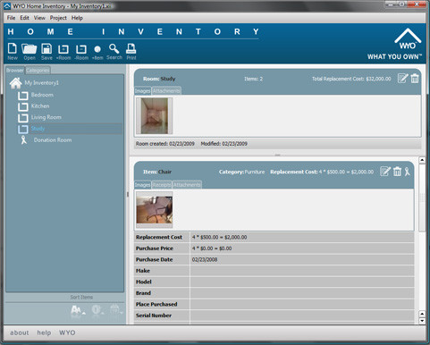
Task: Edit the Study room with pencil icon
Action: [x=402, y=79]
